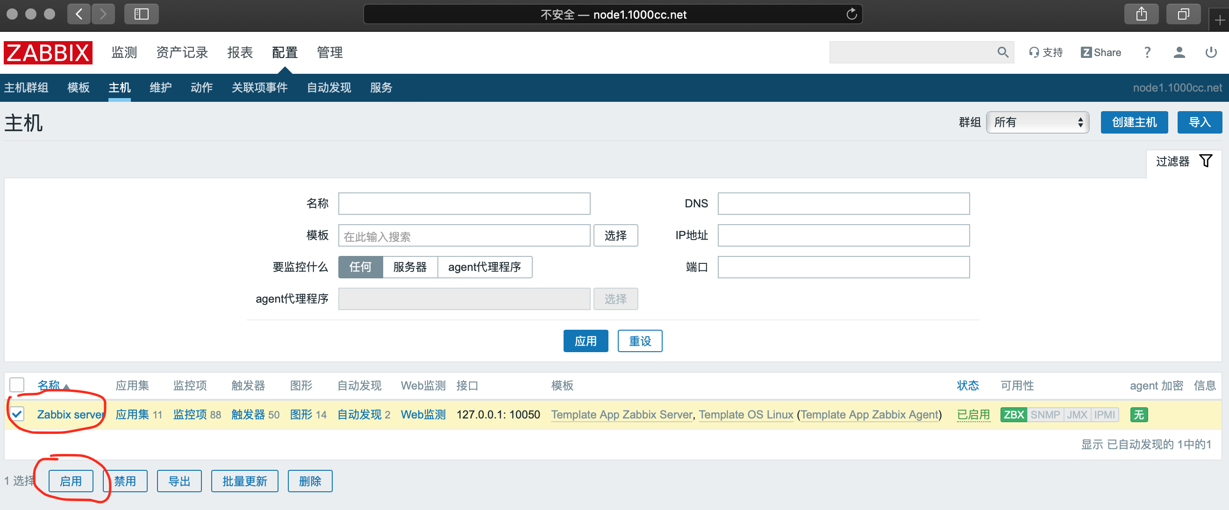Click the ZABBIX logo
1229x510 pixels.
click(48, 52)
